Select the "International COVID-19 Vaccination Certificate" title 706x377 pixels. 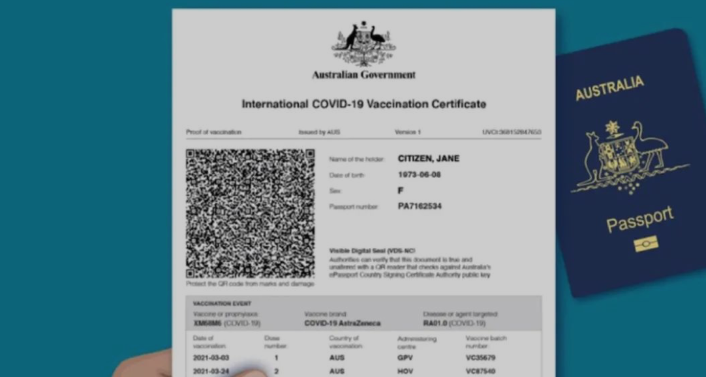click(x=364, y=104)
